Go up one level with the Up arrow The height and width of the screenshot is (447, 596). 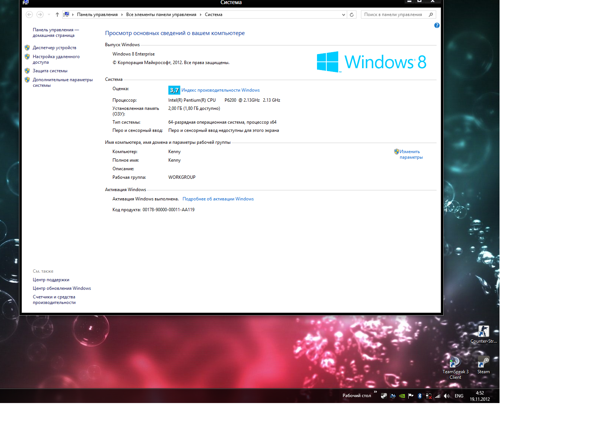pos(57,15)
